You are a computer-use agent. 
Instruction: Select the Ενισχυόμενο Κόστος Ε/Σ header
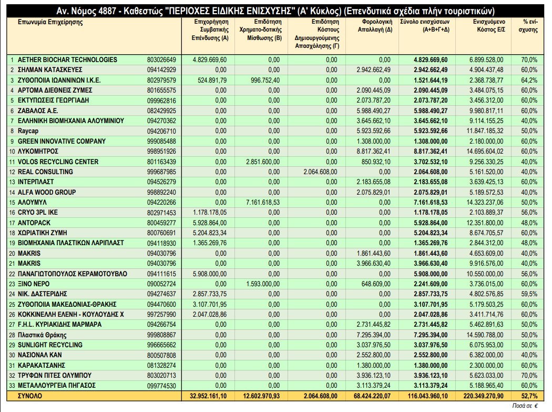pyautogui.click(x=481, y=26)
